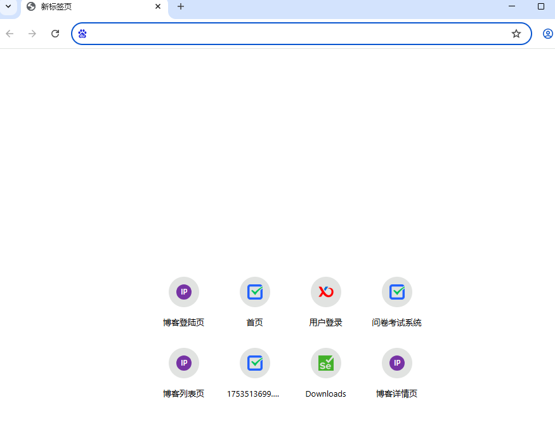Select the 新标签页 tab
The width and height of the screenshot is (555, 424).
(x=95, y=8)
